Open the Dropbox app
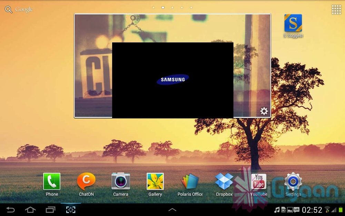Viewport: 345px width, 216px height. point(224,182)
